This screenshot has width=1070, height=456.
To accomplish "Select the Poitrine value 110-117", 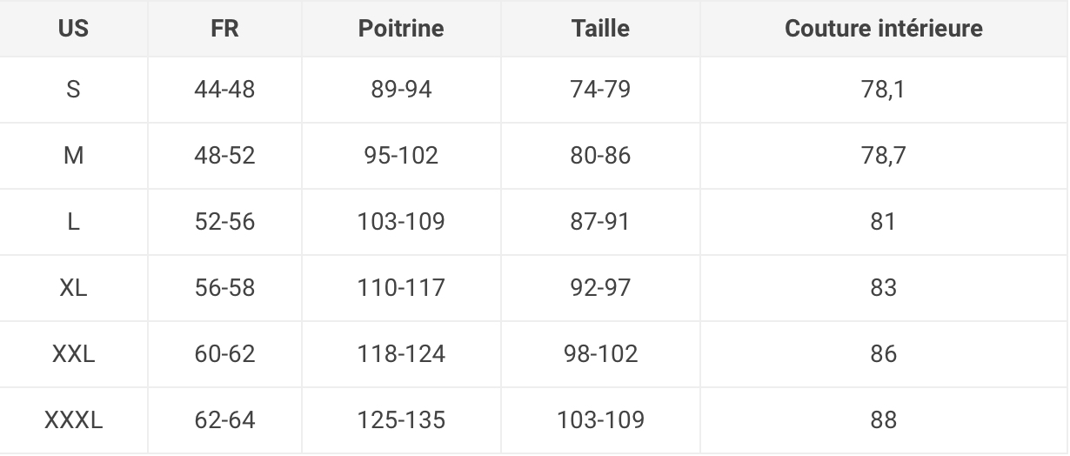I will coord(401,288).
